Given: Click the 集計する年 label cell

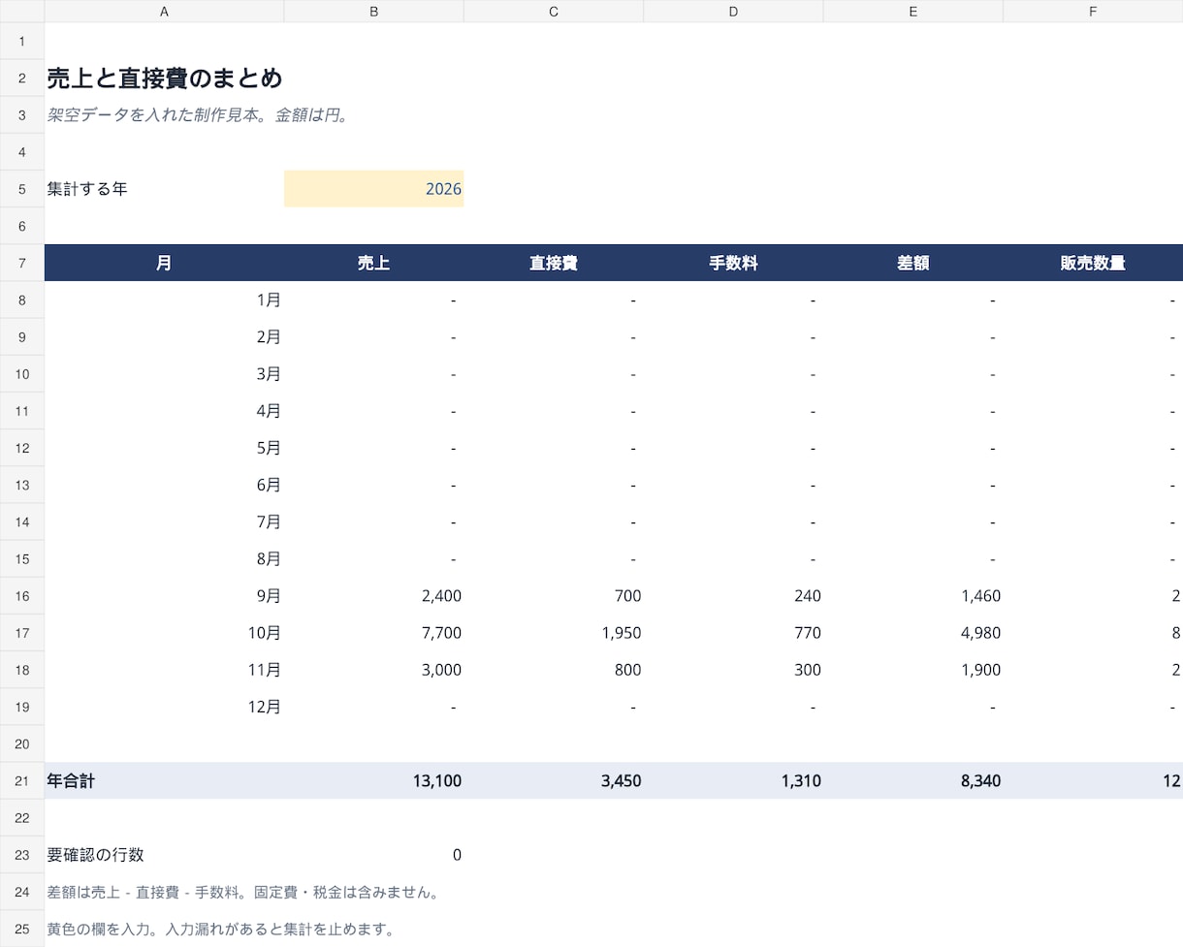Looking at the screenshot, I should pyautogui.click(x=164, y=189).
